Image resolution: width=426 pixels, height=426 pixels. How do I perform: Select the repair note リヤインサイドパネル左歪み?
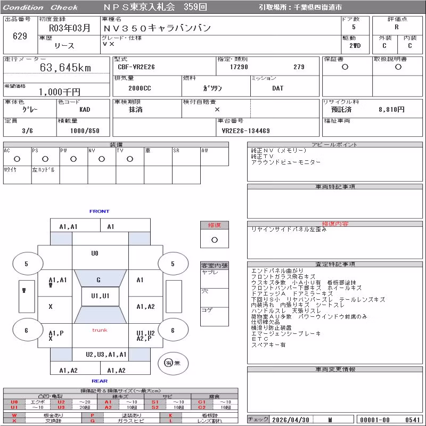289,230
